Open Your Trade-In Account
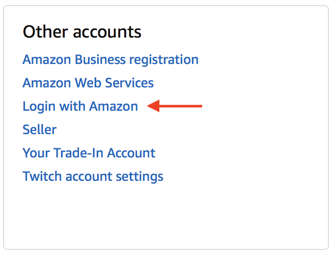The width and height of the screenshot is (333, 256). pyautogui.click(x=89, y=153)
